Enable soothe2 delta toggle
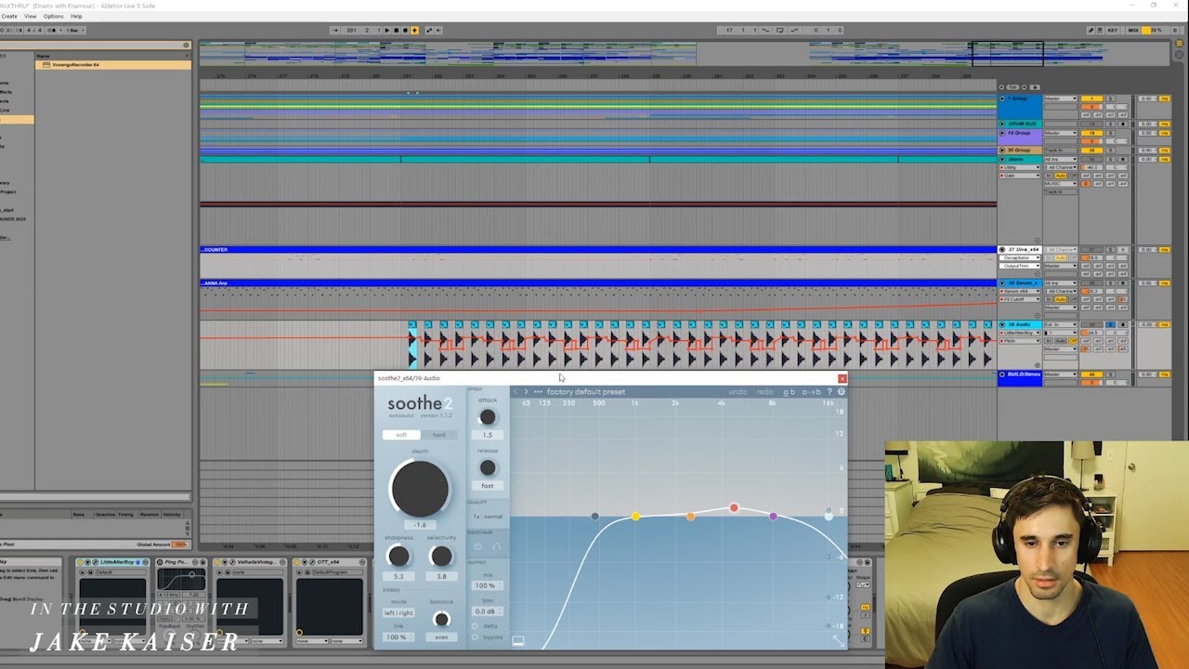The height and width of the screenshot is (669, 1189). 475,626
